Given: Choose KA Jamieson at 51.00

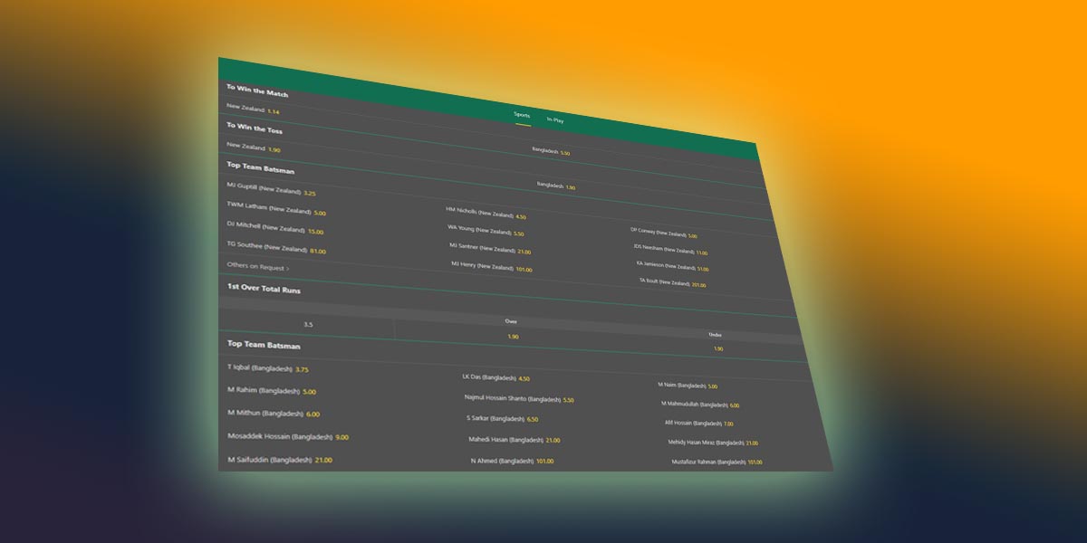Looking at the screenshot, I should [672, 266].
